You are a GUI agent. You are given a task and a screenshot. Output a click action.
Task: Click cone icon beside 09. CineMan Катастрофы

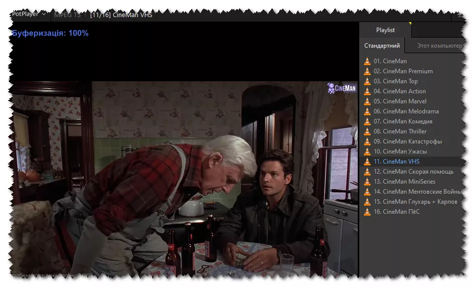[367, 141]
